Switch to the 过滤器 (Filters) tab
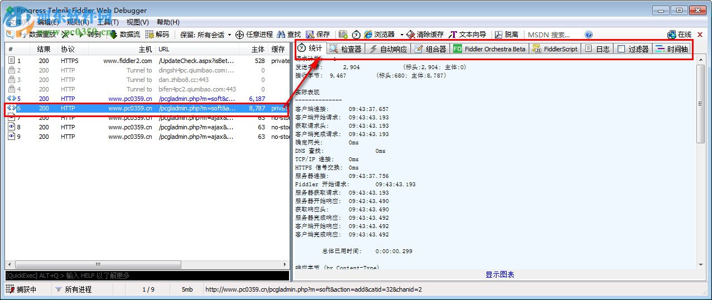 [633, 49]
